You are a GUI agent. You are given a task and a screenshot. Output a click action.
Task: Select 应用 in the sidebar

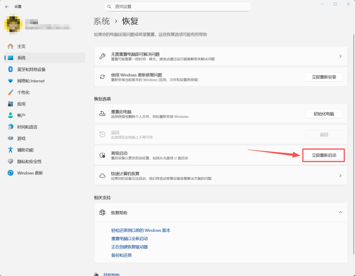(21, 104)
